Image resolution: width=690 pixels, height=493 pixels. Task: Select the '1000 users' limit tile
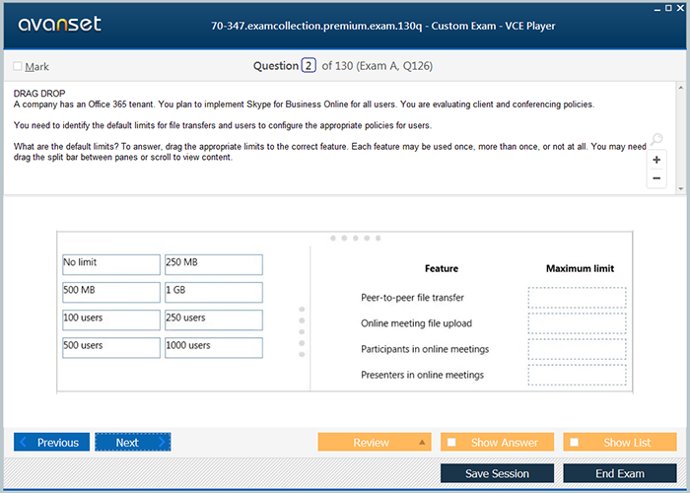[x=213, y=347]
